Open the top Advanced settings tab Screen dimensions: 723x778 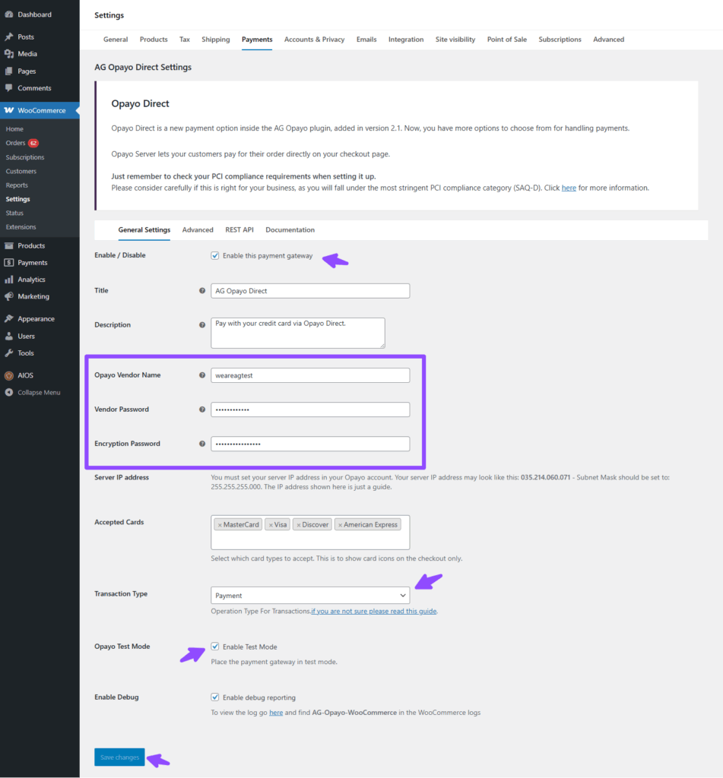click(x=608, y=40)
